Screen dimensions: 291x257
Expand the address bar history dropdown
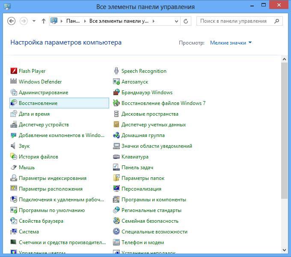(176, 21)
